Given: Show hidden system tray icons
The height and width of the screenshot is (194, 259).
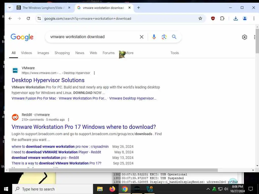Looking at the screenshot, I should pos(208,189).
